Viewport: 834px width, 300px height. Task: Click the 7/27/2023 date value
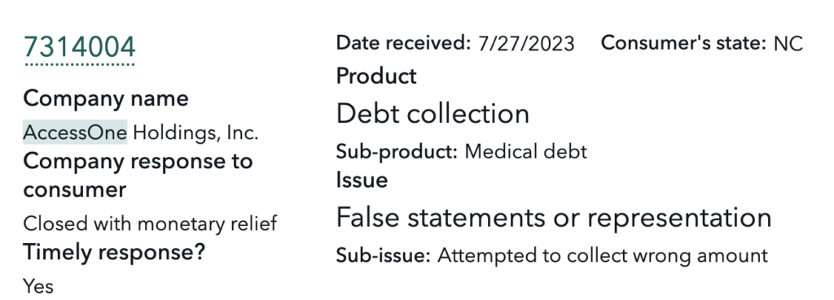pyautogui.click(x=526, y=44)
